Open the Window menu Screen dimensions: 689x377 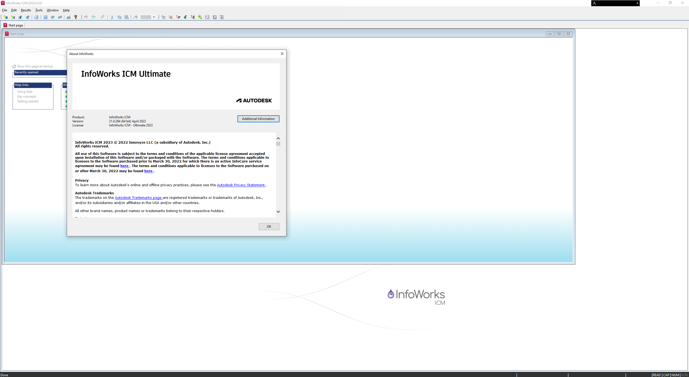(x=53, y=10)
